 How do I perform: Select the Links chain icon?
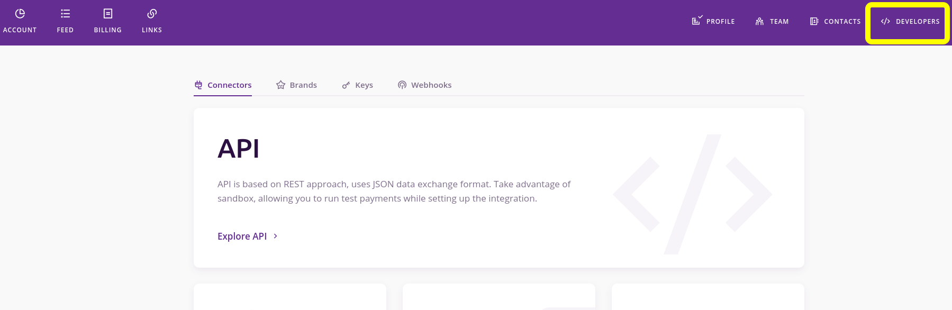[152, 14]
